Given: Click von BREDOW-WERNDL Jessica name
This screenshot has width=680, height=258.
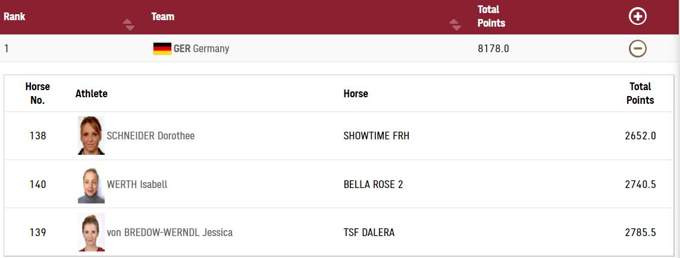Looking at the screenshot, I should point(170,232).
